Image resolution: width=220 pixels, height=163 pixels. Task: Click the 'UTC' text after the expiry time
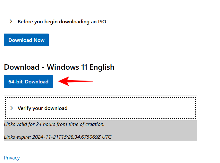point(106,137)
